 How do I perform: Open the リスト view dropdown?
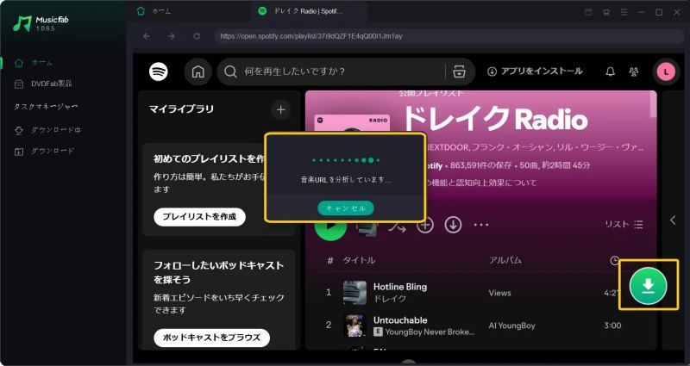(624, 224)
